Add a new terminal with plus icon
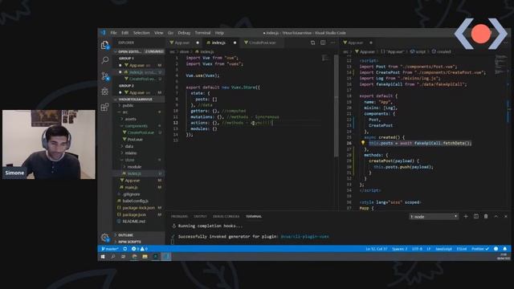This screenshot has width=514, height=289. coord(466,216)
